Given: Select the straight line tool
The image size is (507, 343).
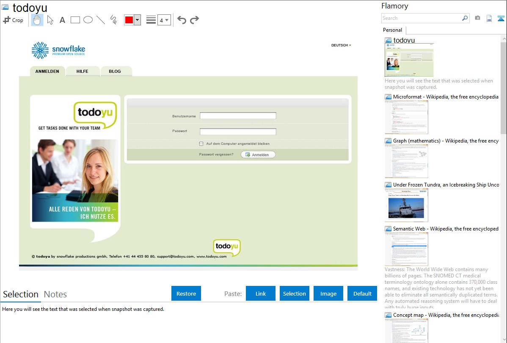Looking at the screenshot, I should (101, 20).
